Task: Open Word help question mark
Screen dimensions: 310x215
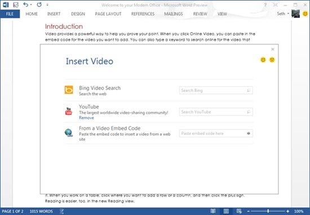Action: point(265,5)
